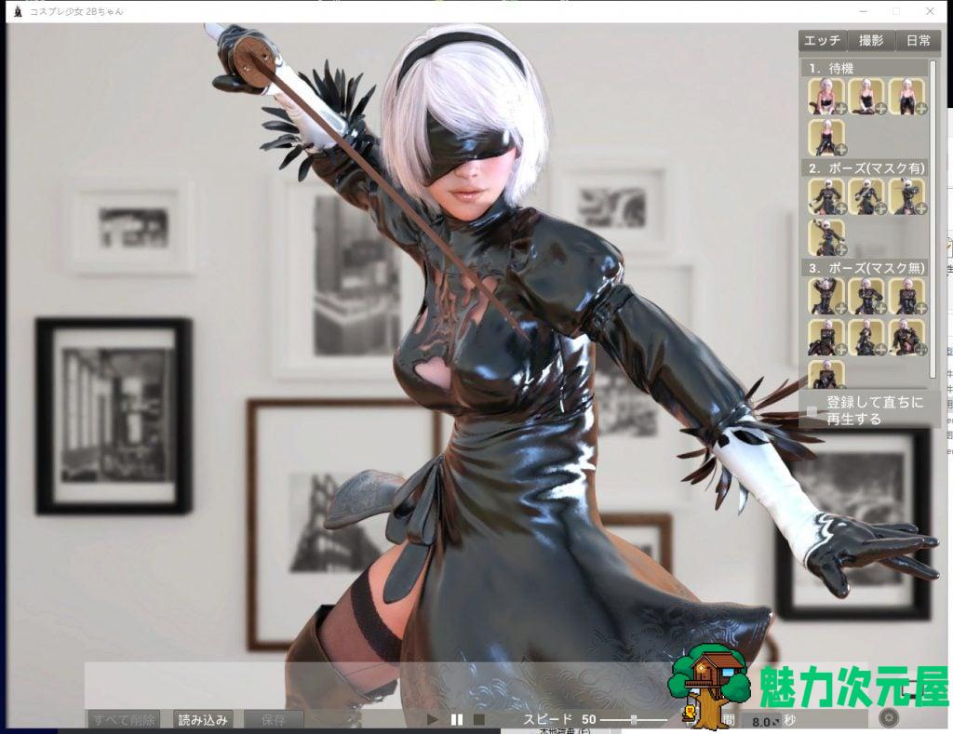
Task: Click the 保存 save button
Action: (273, 720)
